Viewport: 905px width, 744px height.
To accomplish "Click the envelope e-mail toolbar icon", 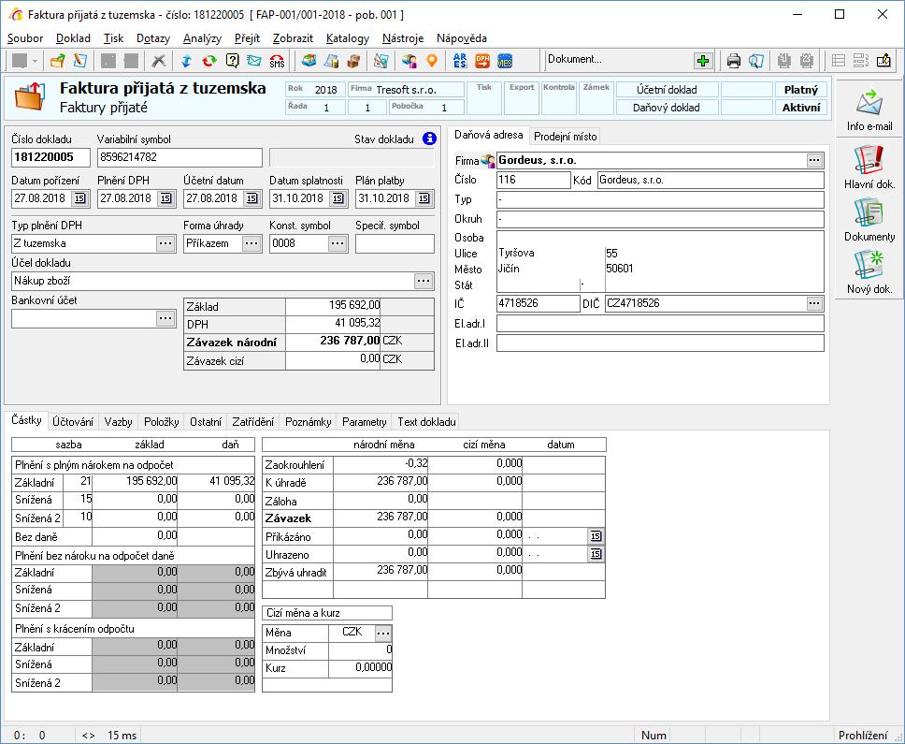I will click(x=254, y=61).
